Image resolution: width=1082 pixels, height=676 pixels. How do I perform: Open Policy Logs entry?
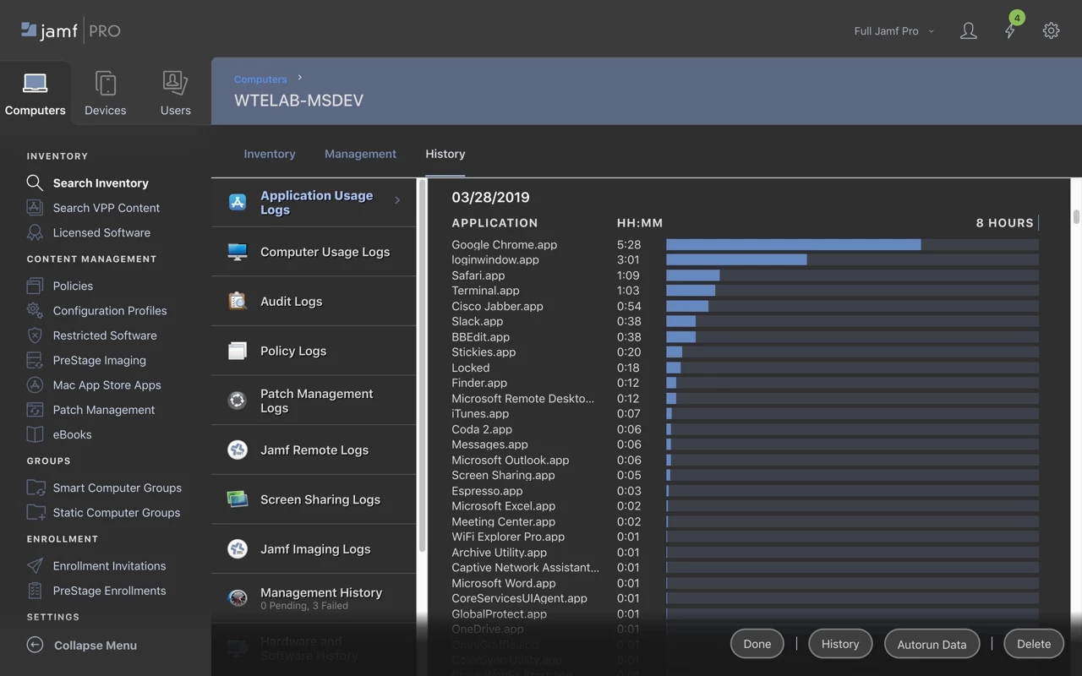314,351
